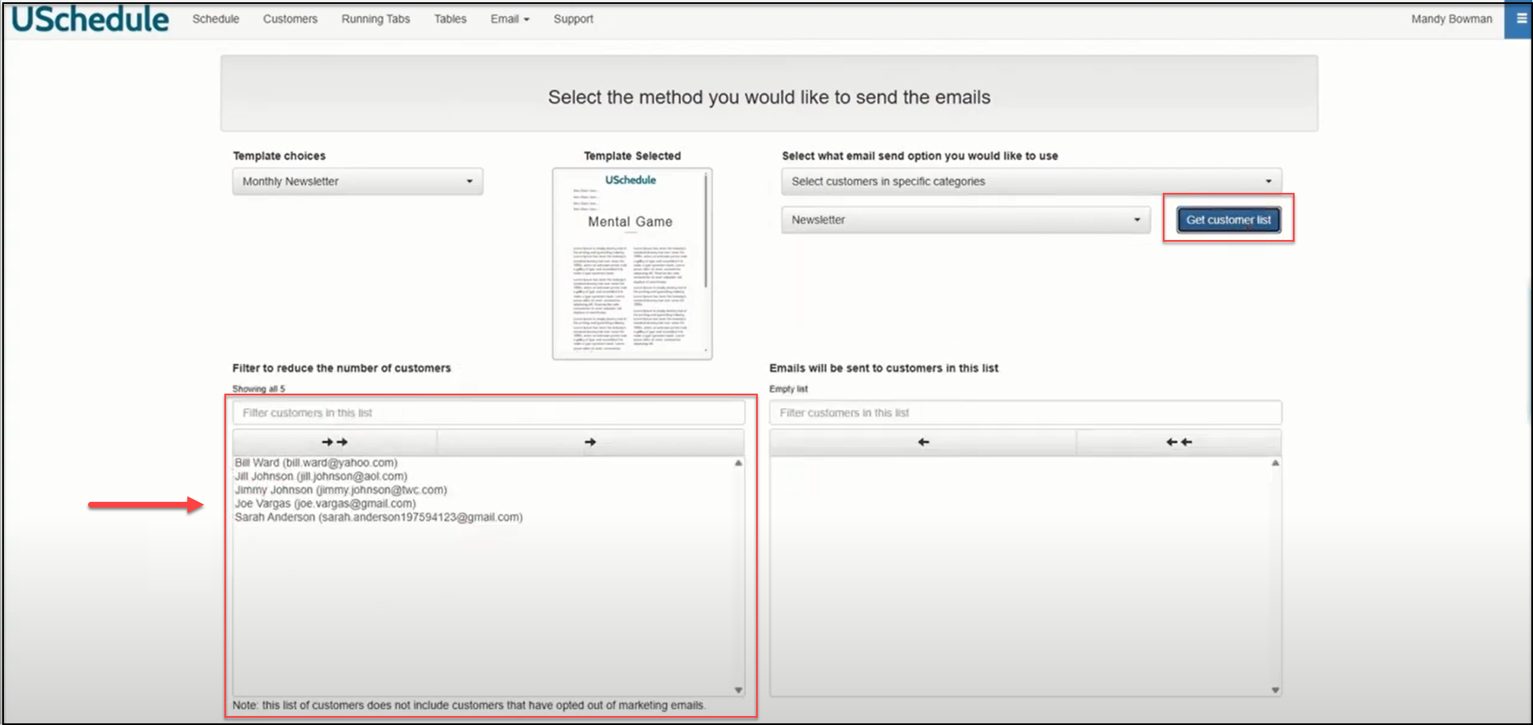The image size is (1533, 725).
Task: Select Bill Ward in customer list
Action: tap(315, 463)
